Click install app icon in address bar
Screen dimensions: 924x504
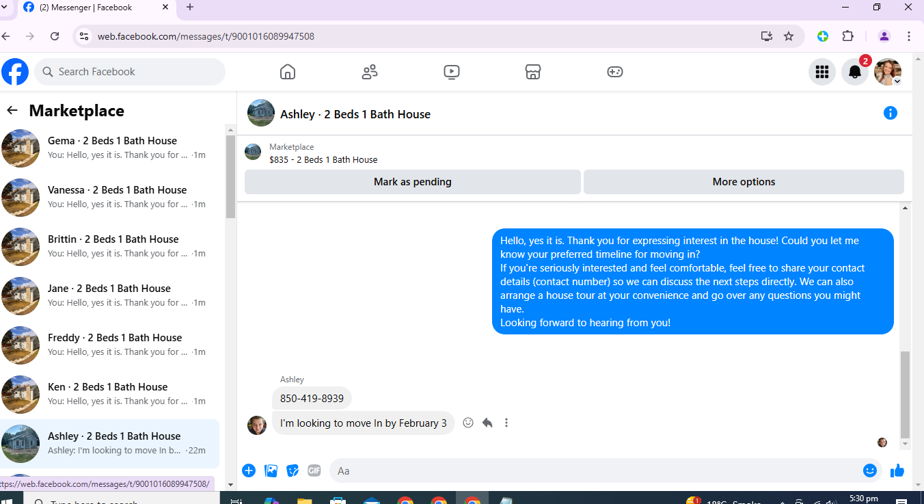(x=767, y=36)
